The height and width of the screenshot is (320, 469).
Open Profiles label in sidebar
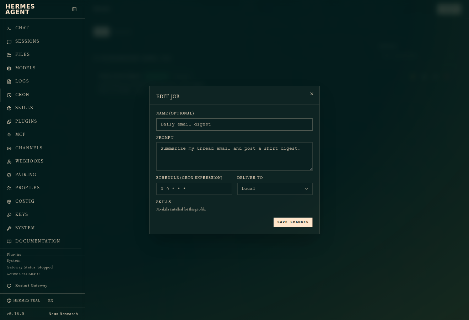point(27,188)
